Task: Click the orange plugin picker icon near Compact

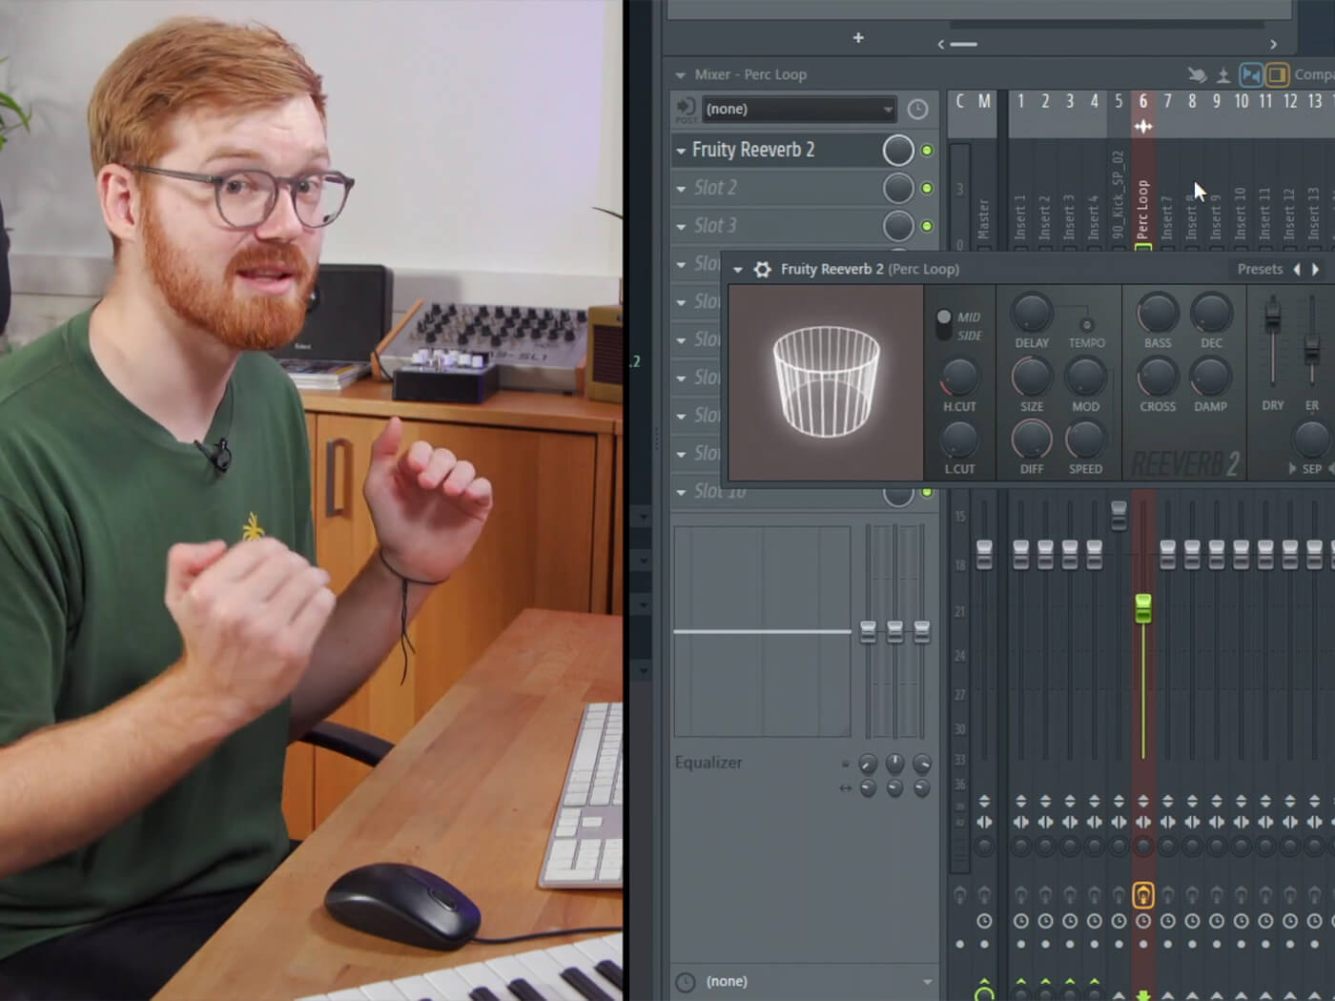Action: tap(1276, 74)
